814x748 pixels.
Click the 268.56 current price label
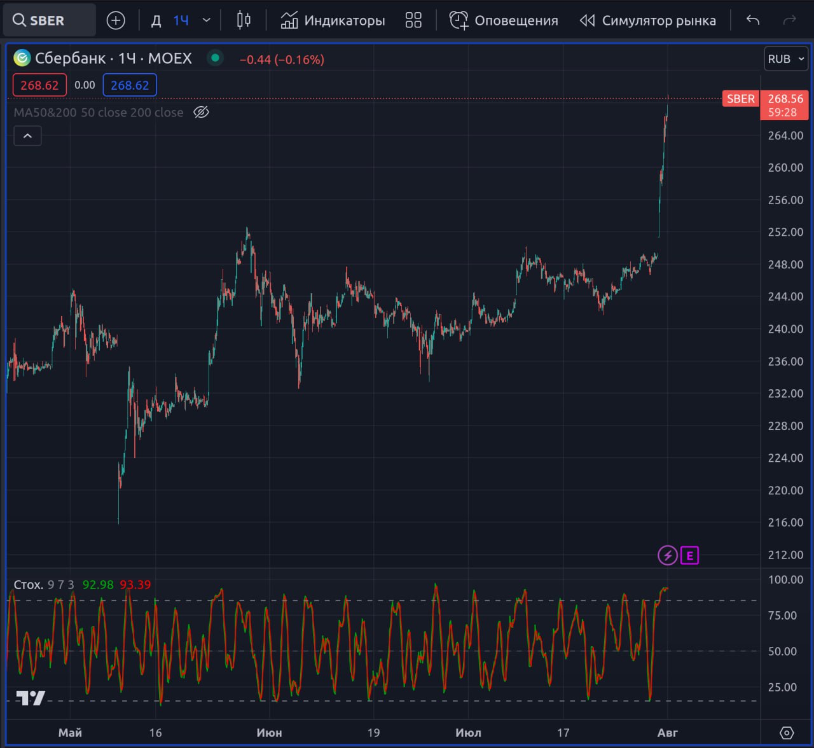(785, 99)
